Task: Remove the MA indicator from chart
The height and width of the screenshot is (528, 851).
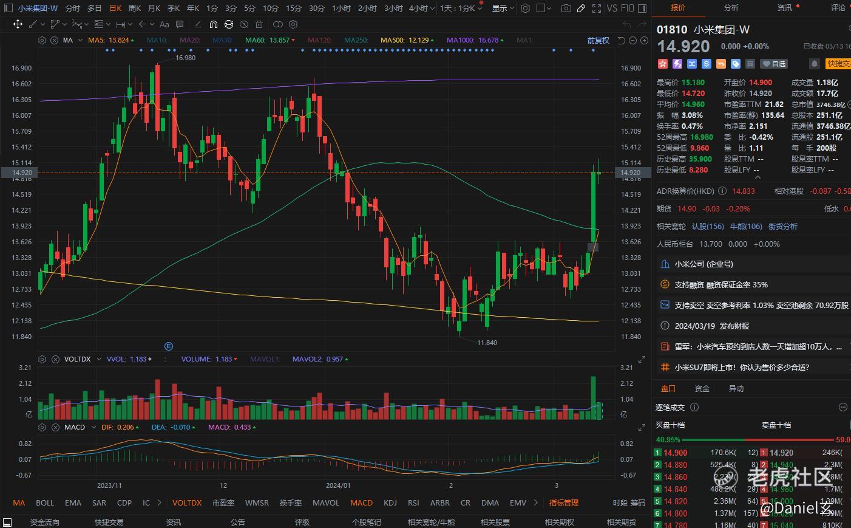Action: pyautogui.click(x=54, y=40)
